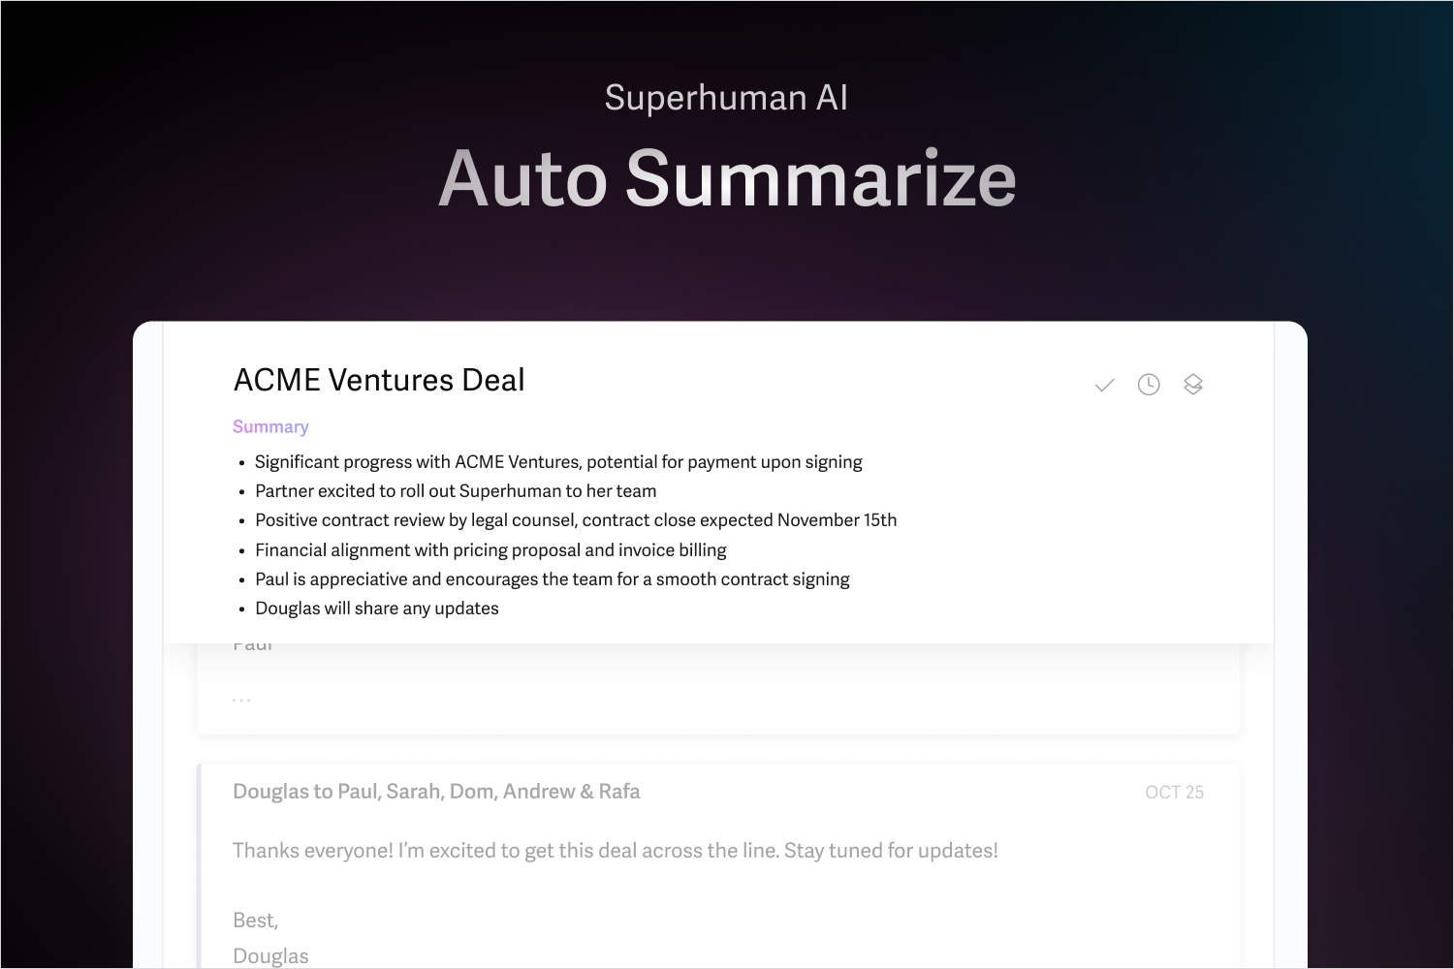1454x969 pixels.
Task: Open the recipients list Douglas to Paul, Sarah, Dom
Action: (436, 791)
